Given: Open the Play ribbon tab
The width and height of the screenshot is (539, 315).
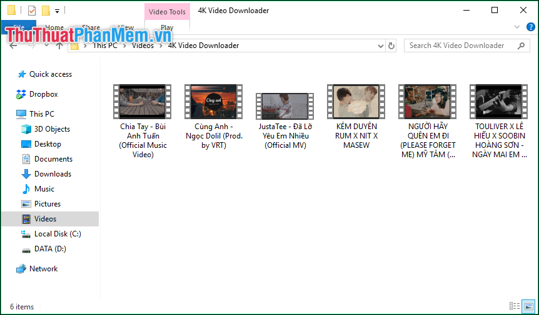Looking at the screenshot, I should point(167,27).
